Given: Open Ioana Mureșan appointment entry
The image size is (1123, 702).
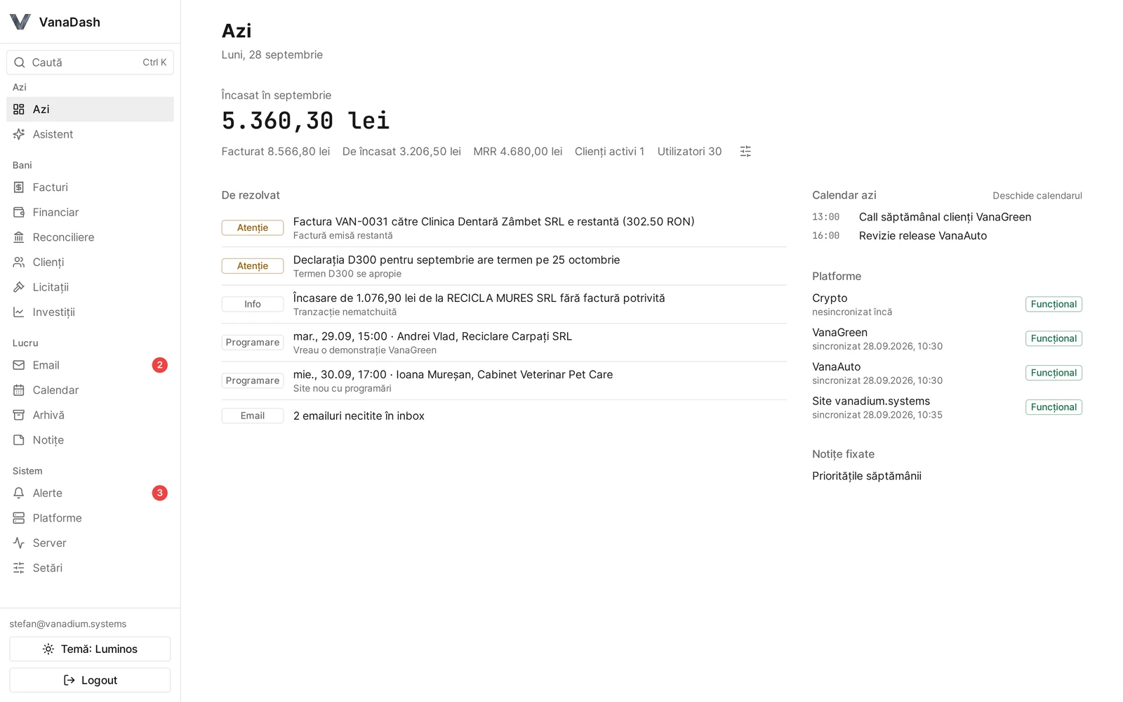Looking at the screenshot, I should (504, 381).
